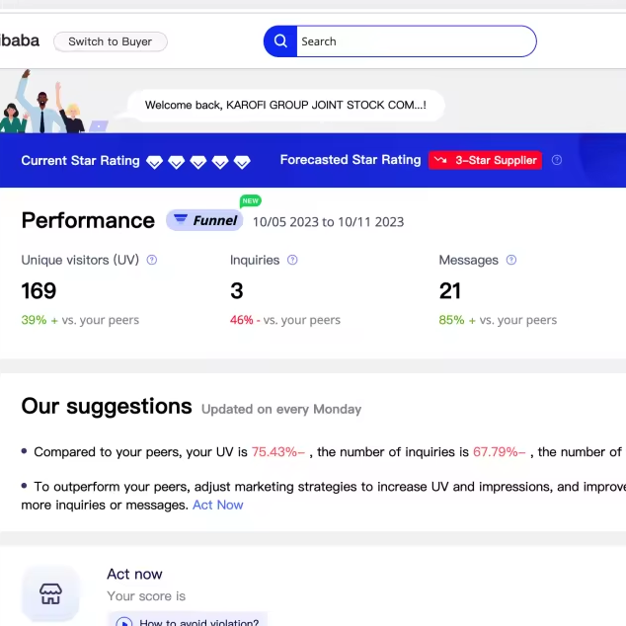The height and width of the screenshot is (626, 626).
Task: Click the Act now heading
Action: (x=134, y=574)
